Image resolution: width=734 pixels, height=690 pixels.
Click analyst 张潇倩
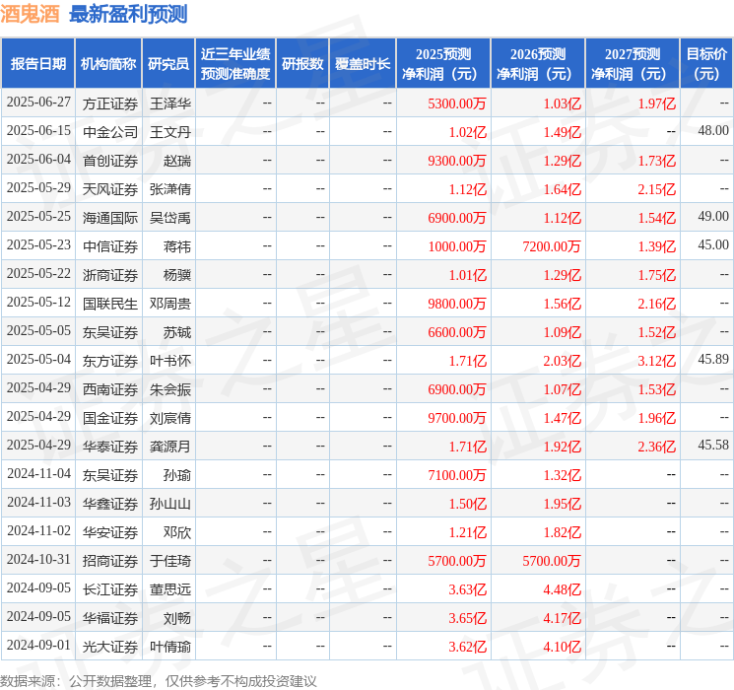click(x=169, y=189)
